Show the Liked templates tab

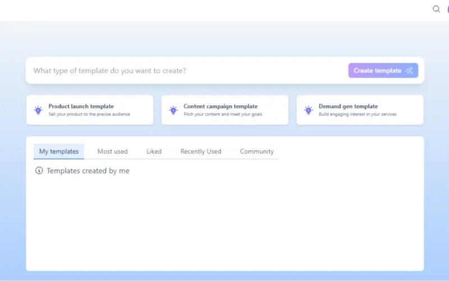[154, 151]
